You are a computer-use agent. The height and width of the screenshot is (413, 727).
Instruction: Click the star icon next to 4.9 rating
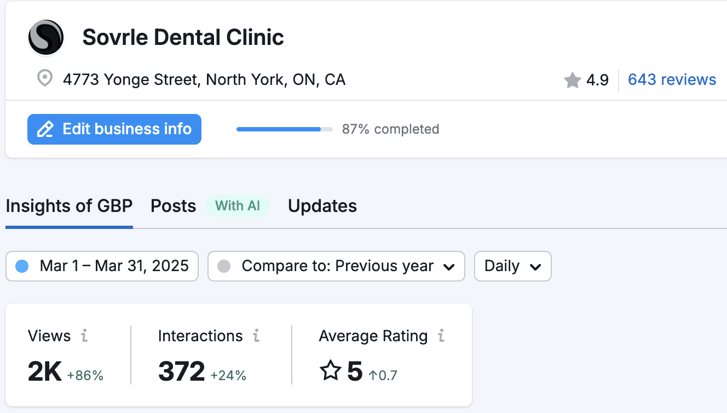click(572, 79)
